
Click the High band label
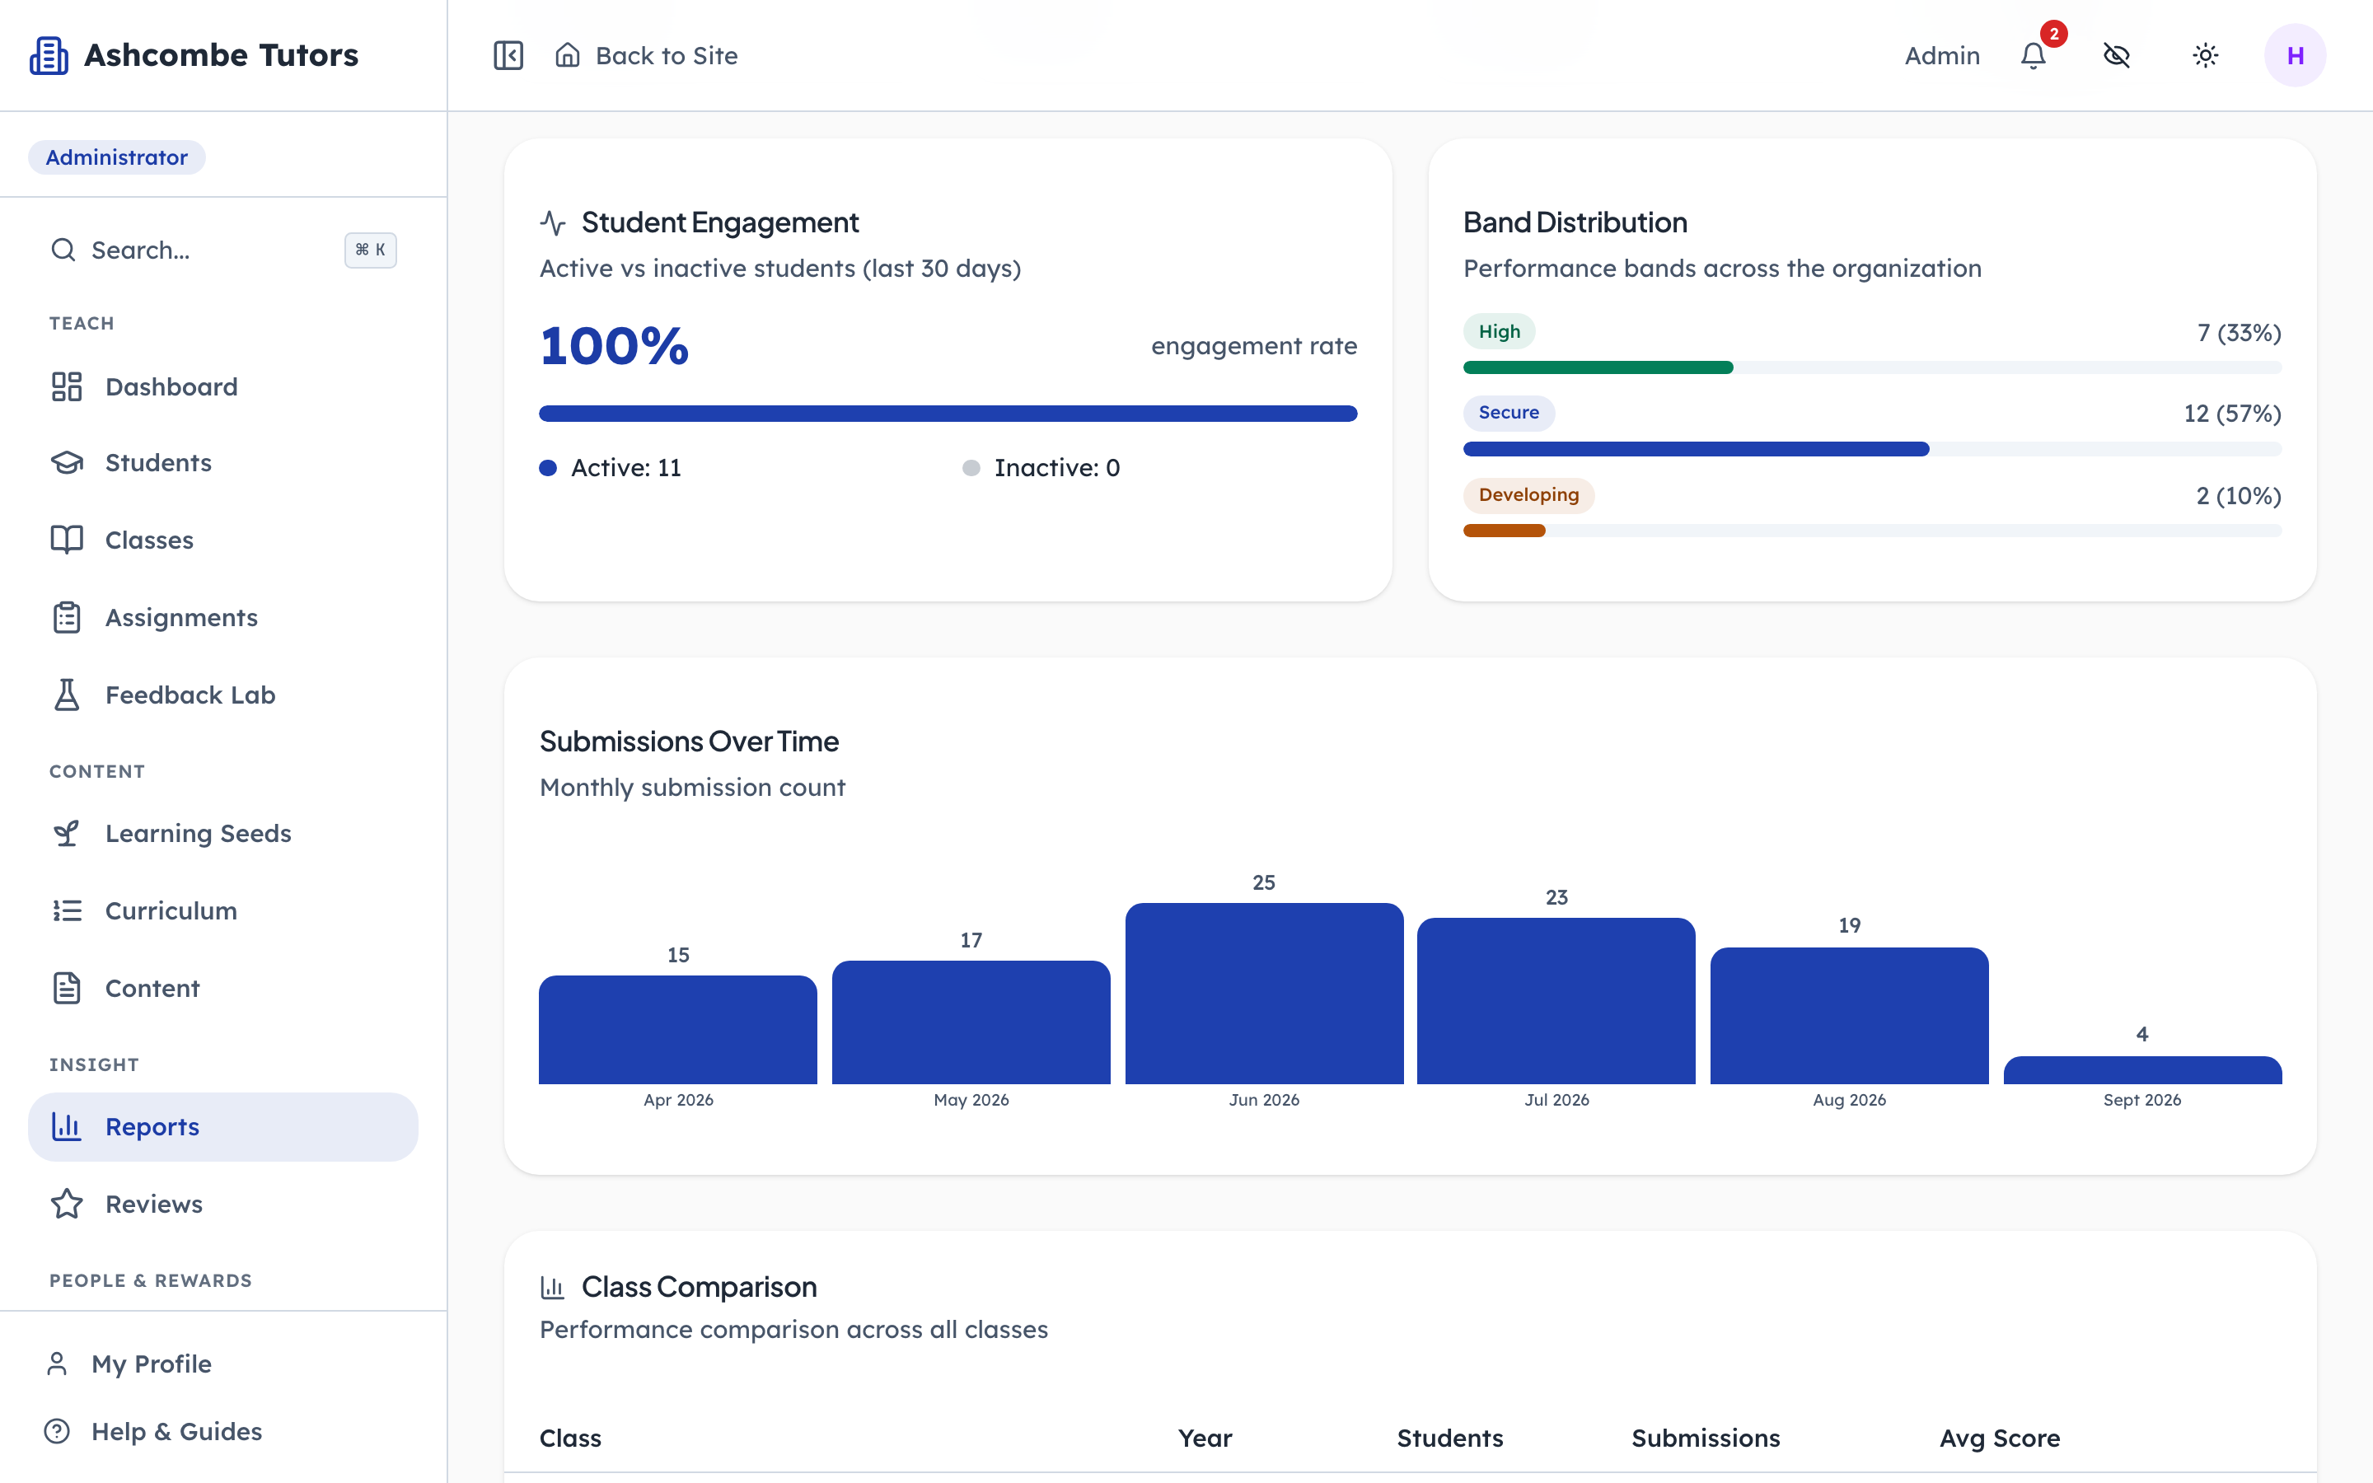coord(1498,331)
